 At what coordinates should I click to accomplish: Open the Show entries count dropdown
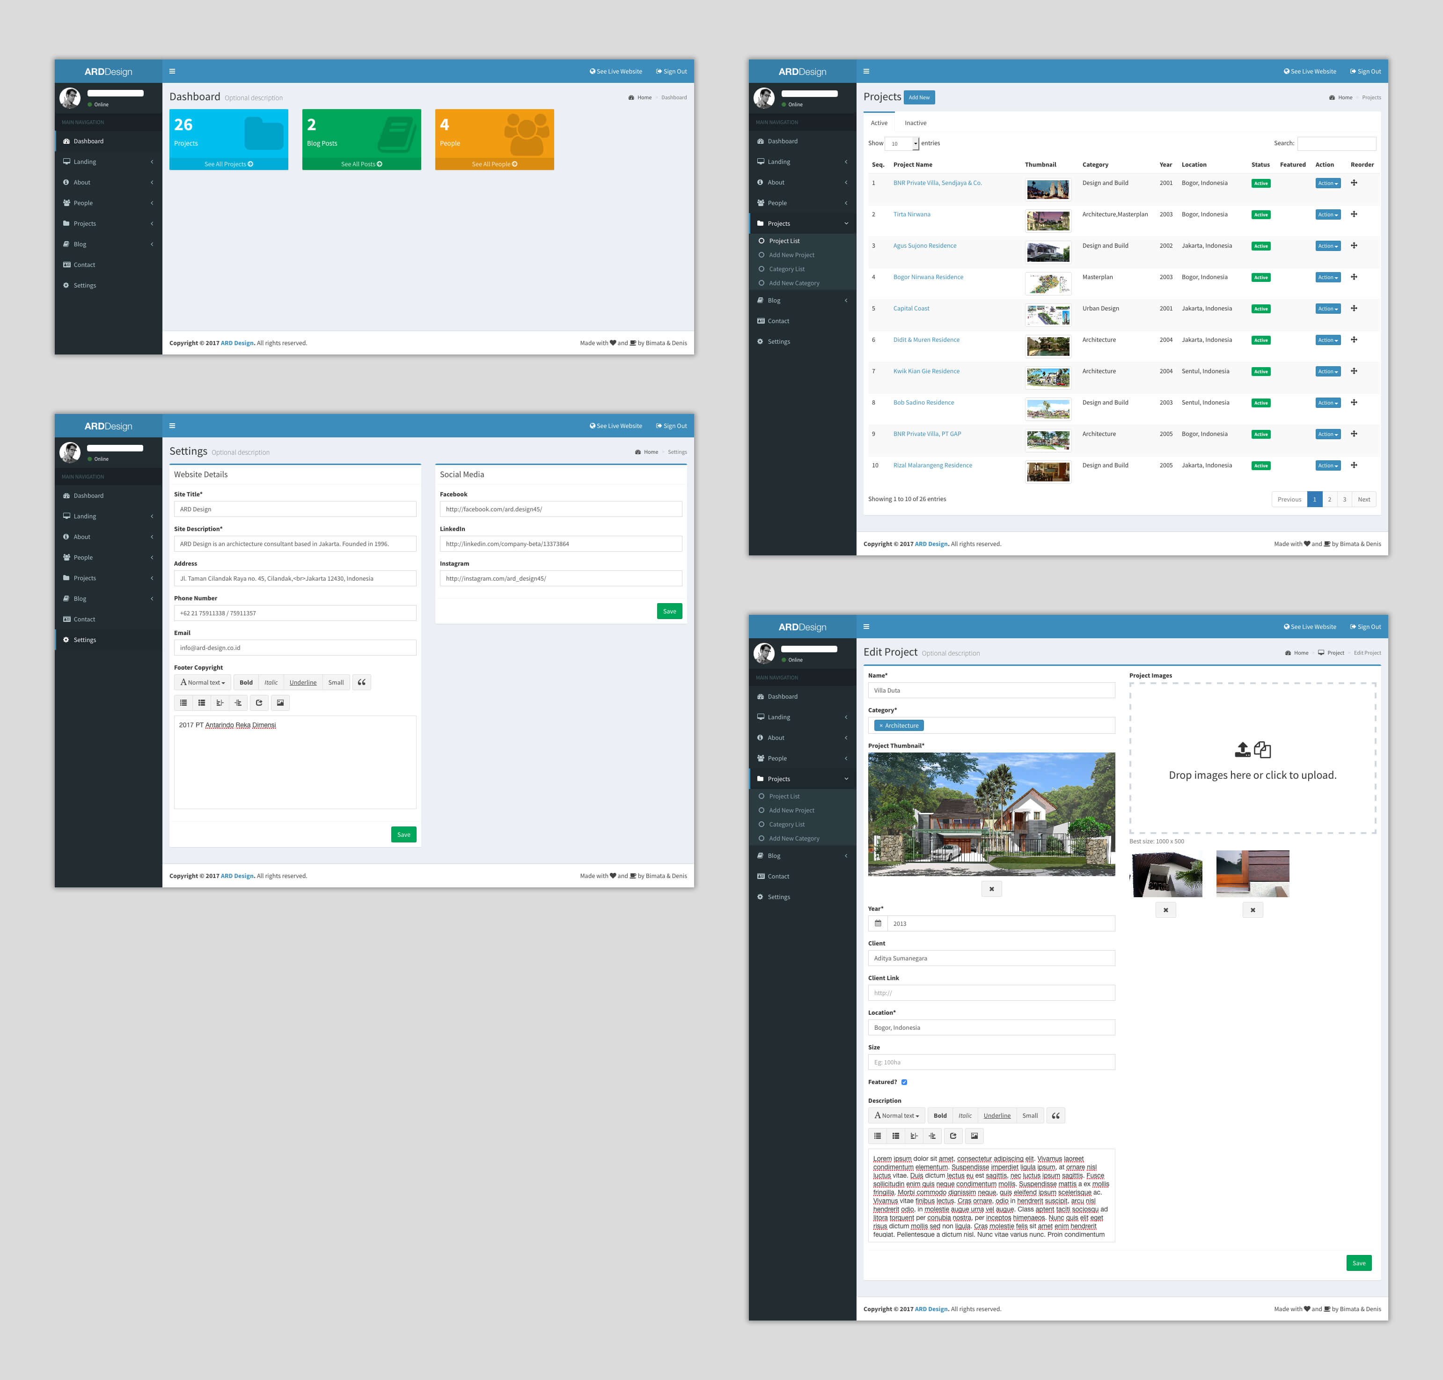click(x=902, y=143)
